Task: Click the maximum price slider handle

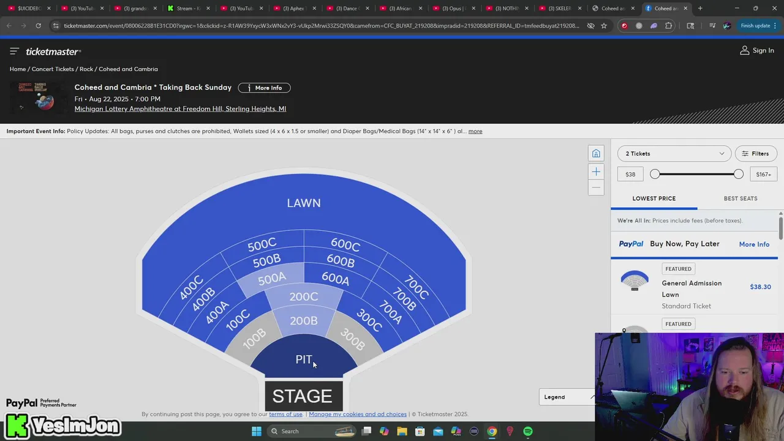Action: 739,175
